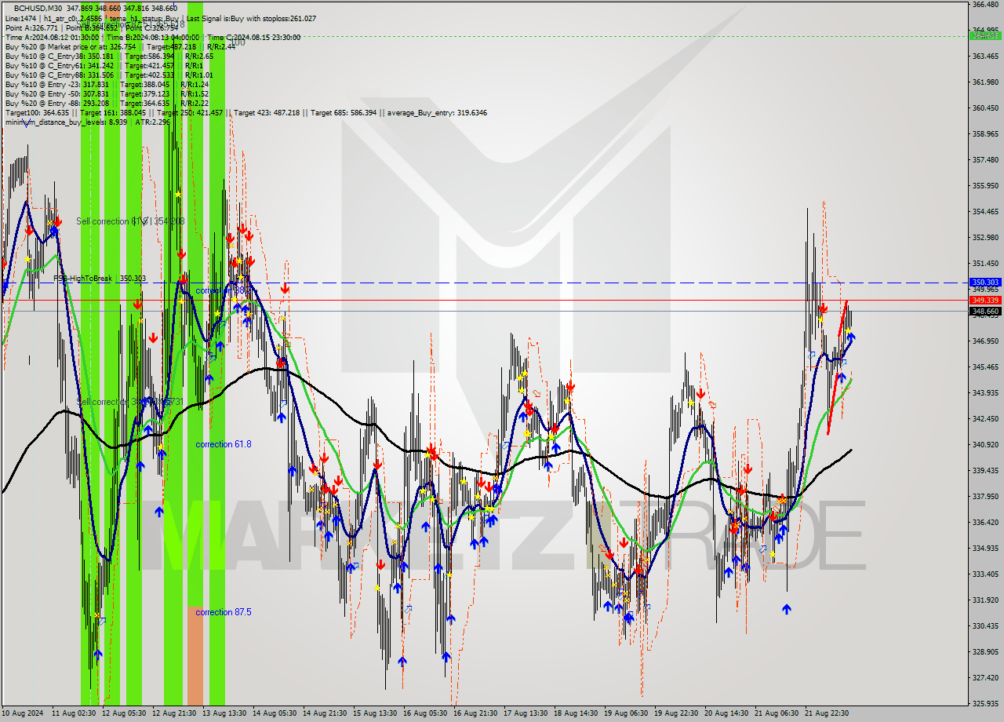Click the '20 Aug 14:30' time label
Viewport: 1004px width, 722px height.
726,713
